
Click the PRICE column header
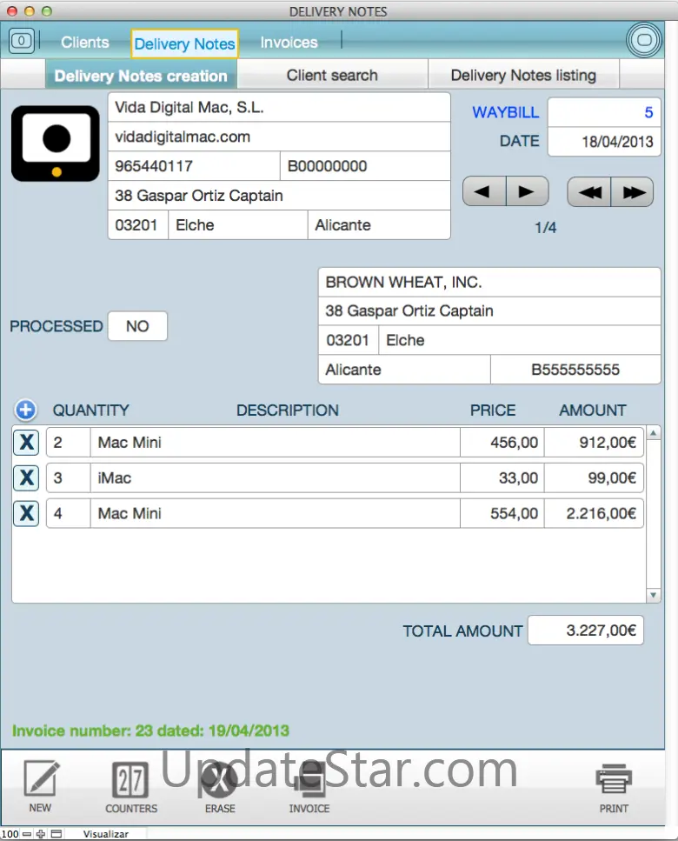(x=493, y=410)
